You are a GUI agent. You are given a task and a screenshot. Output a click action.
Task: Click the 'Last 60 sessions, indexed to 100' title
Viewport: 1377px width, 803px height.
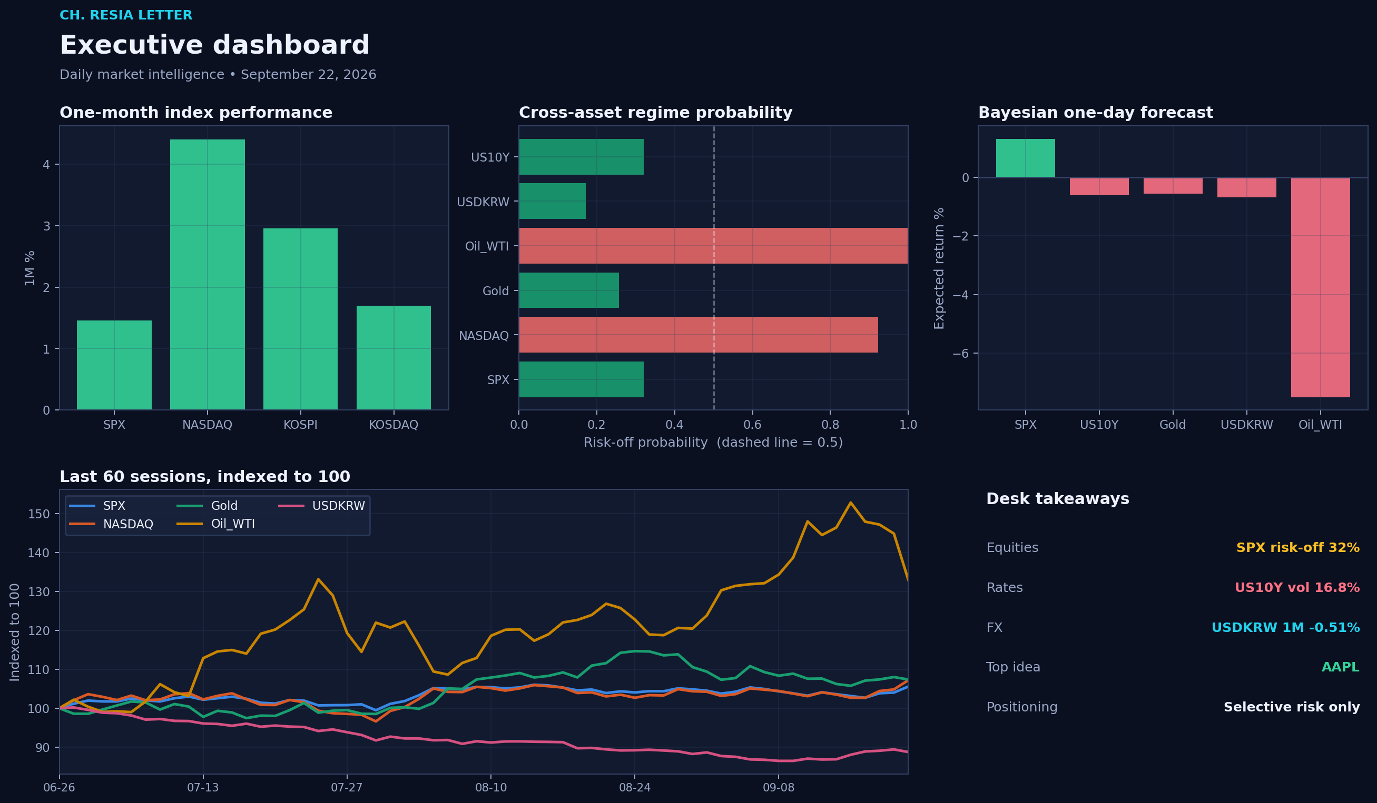[205, 477]
